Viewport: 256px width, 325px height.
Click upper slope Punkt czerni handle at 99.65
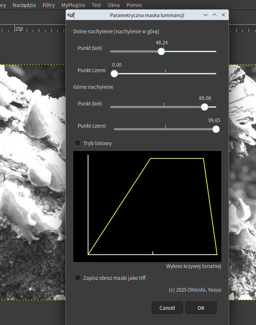coord(216,129)
